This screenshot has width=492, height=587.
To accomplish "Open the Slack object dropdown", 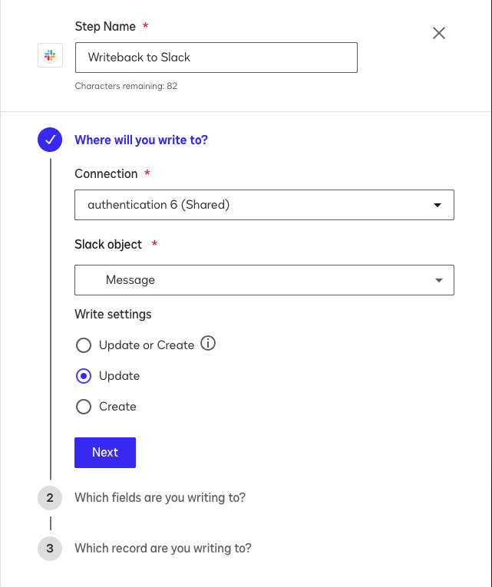I will coord(264,280).
